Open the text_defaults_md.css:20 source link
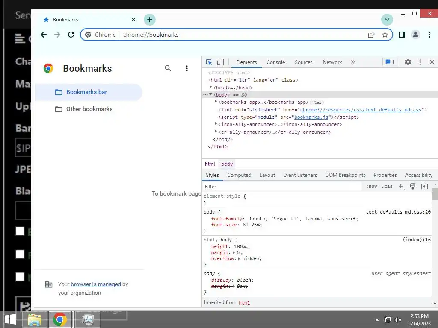Image resolution: width=438 pixels, height=328 pixels. [x=398, y=212]
